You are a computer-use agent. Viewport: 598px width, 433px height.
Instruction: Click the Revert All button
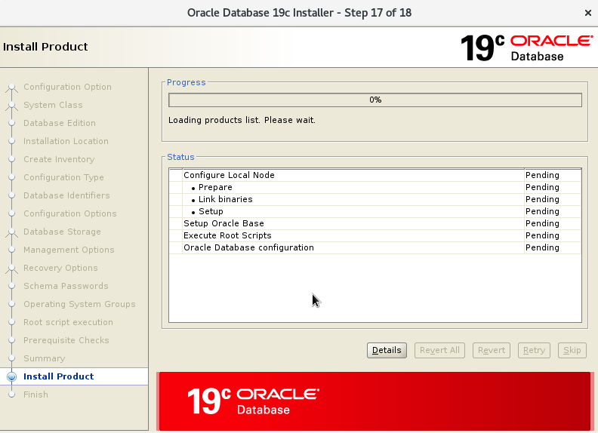pyautogui.click(x=439, y=350)
